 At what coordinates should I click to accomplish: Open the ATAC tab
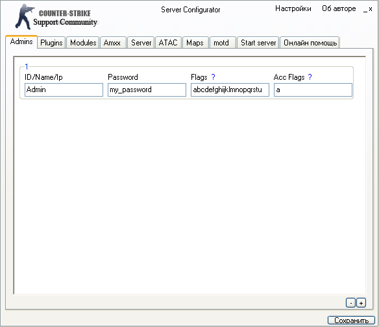168,43
